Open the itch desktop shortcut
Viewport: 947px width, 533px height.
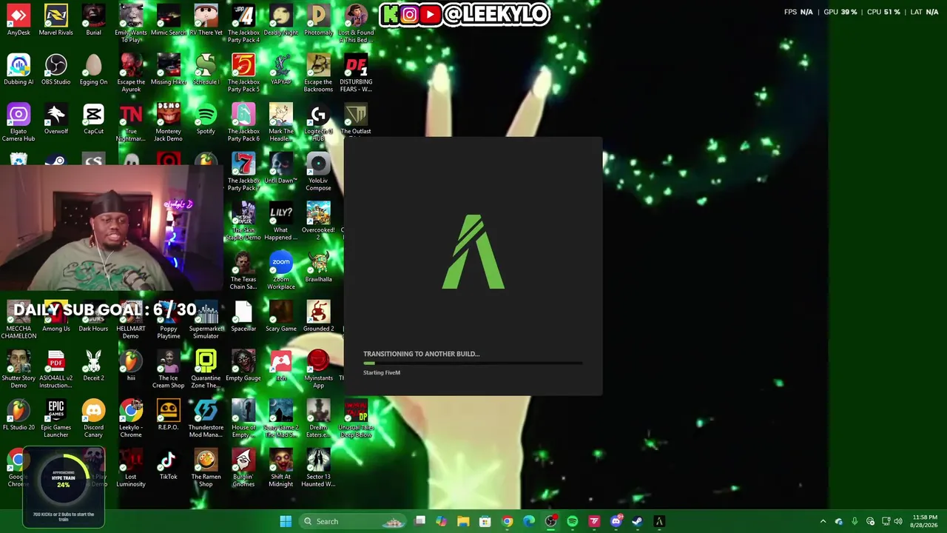[x=281, y=366]
